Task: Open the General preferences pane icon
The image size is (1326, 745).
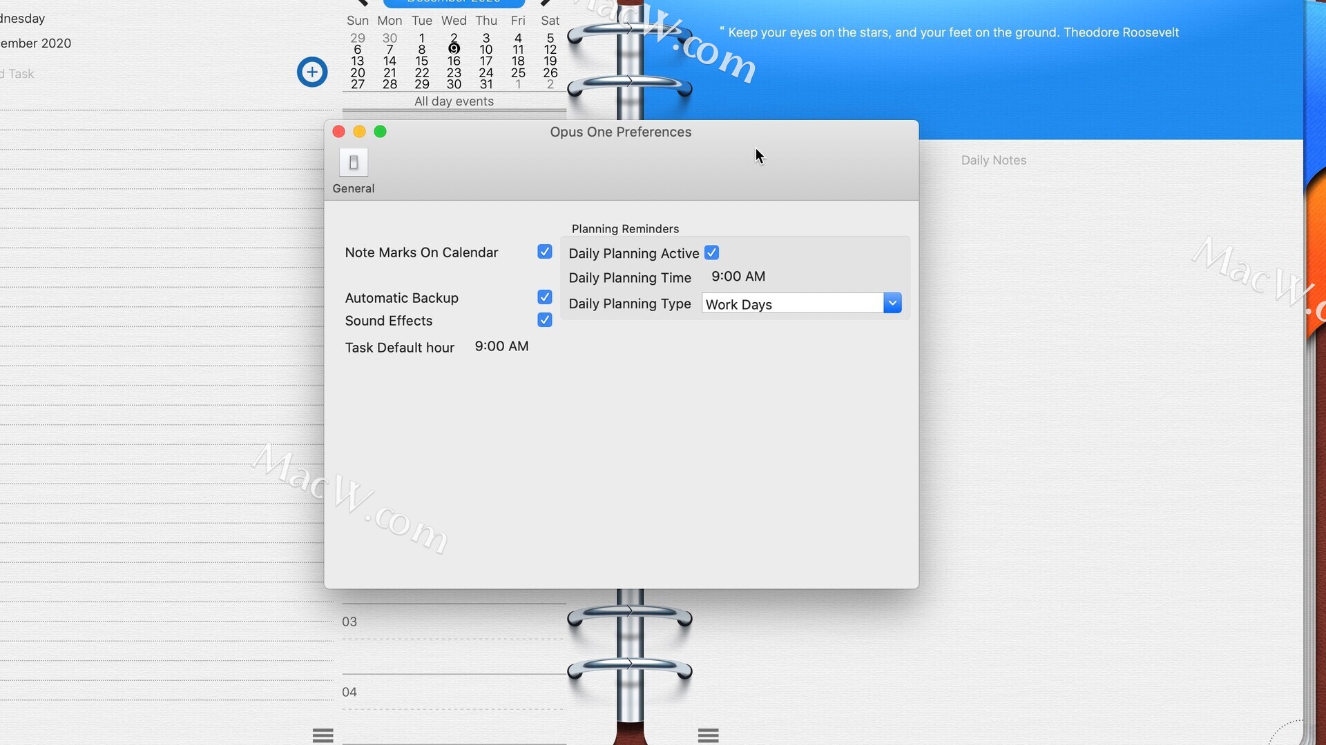Action: 353,170
